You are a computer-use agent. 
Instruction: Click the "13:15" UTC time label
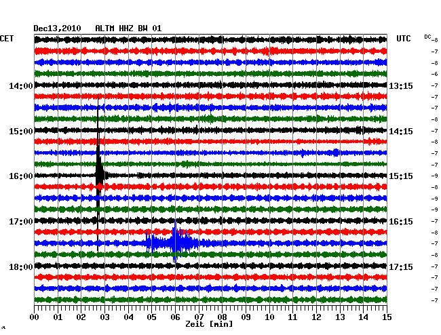pyautogui.click(x=401, y=85)
